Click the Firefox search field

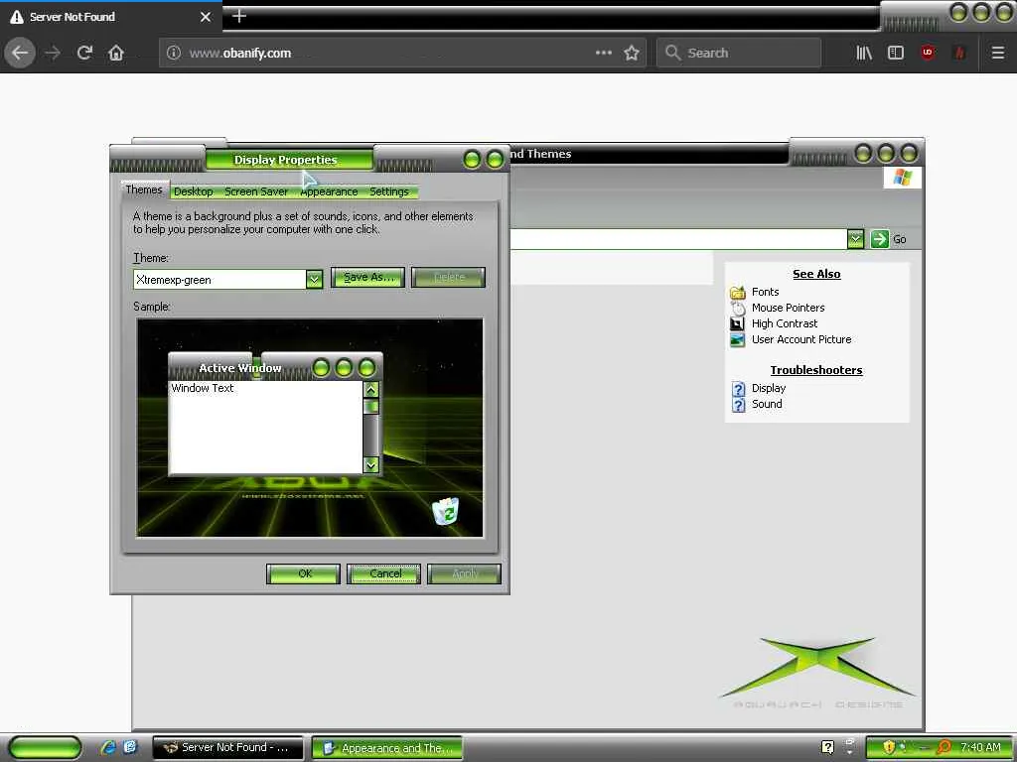739,53
